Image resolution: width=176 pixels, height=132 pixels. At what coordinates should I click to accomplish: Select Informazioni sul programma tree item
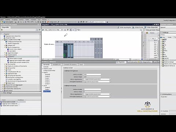tap(15, 77)
